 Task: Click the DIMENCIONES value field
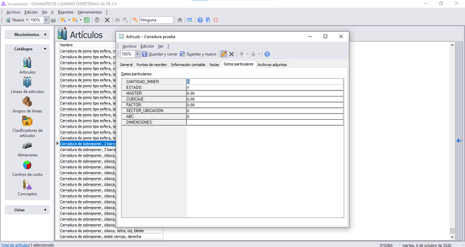click(265, 122)
